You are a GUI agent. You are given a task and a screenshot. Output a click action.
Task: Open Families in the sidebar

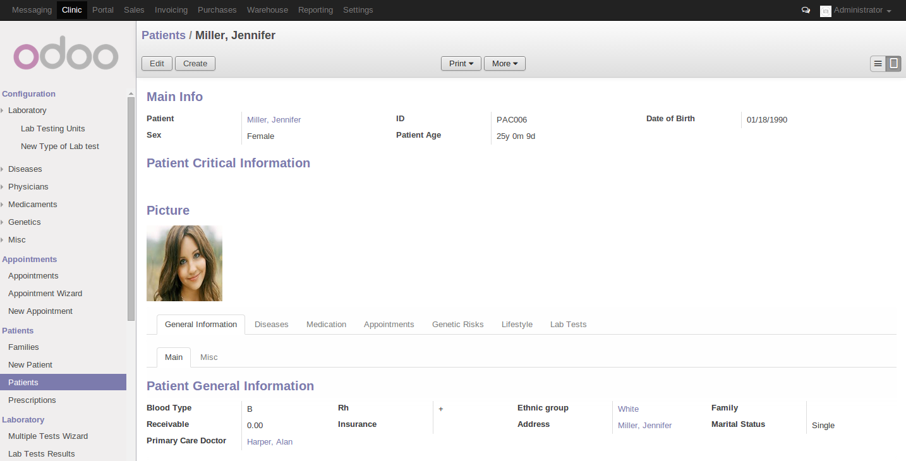coord(24,347)
